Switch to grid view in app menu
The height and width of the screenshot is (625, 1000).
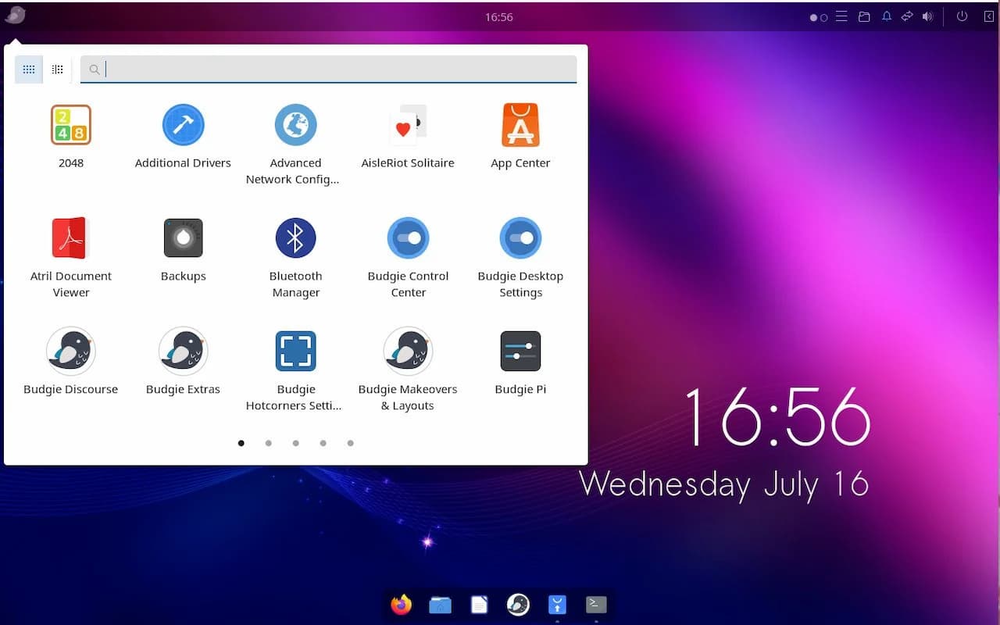click(x=29, y=70)
